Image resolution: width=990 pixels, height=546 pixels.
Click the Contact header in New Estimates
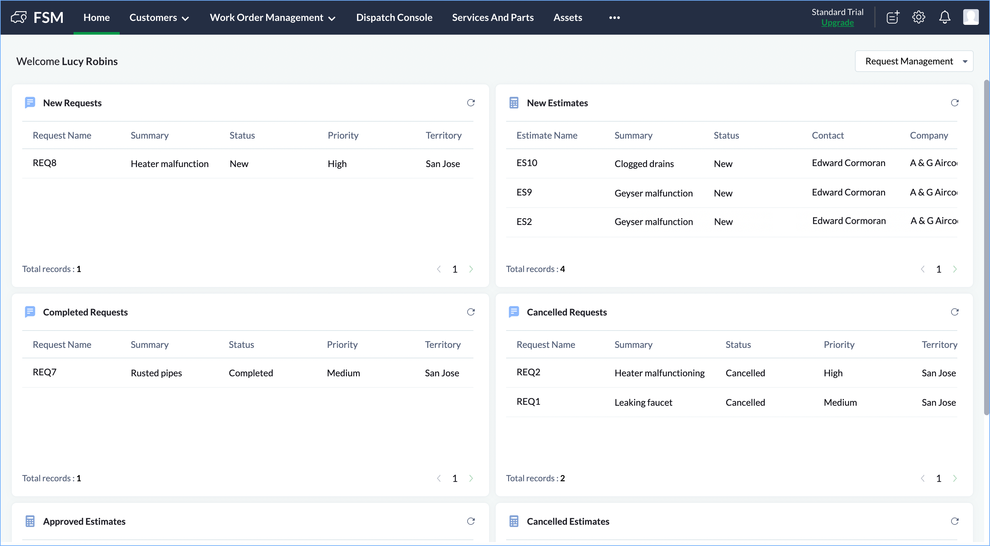828,135
